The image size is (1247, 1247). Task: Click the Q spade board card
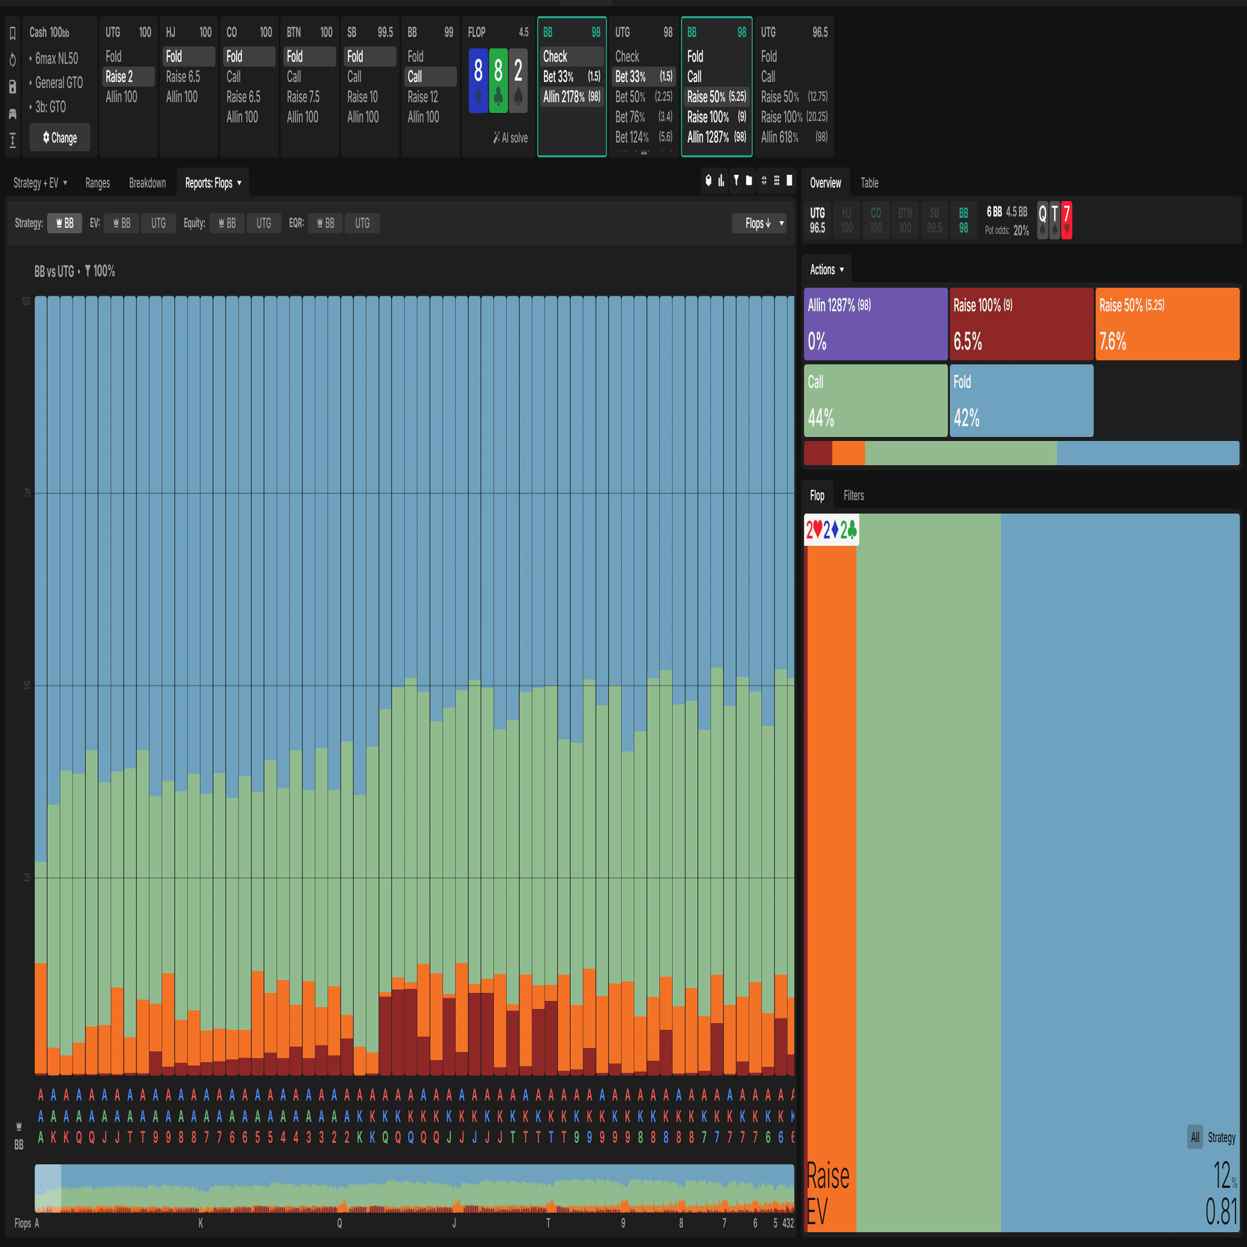(1043, 220)
